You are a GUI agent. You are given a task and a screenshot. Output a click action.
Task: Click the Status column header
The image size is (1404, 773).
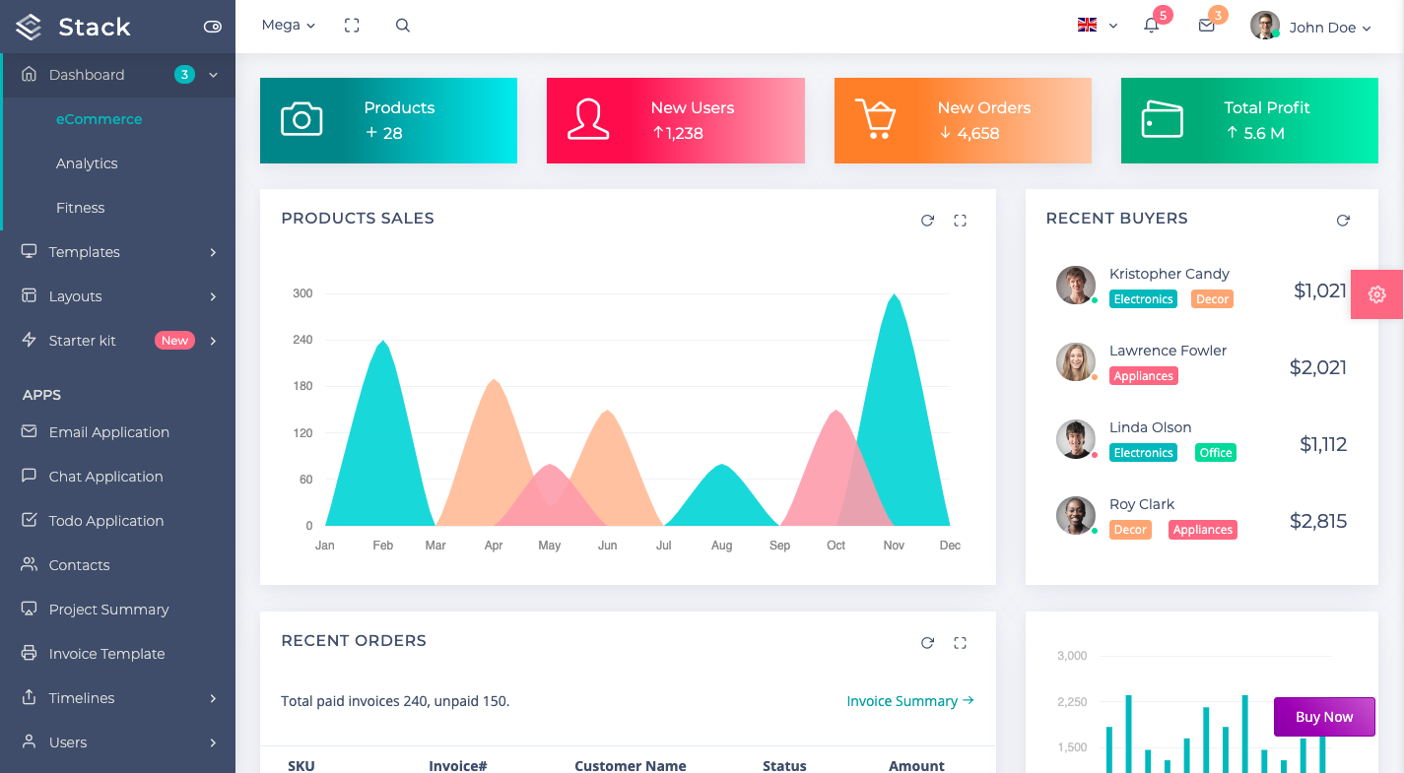[784, 765]
